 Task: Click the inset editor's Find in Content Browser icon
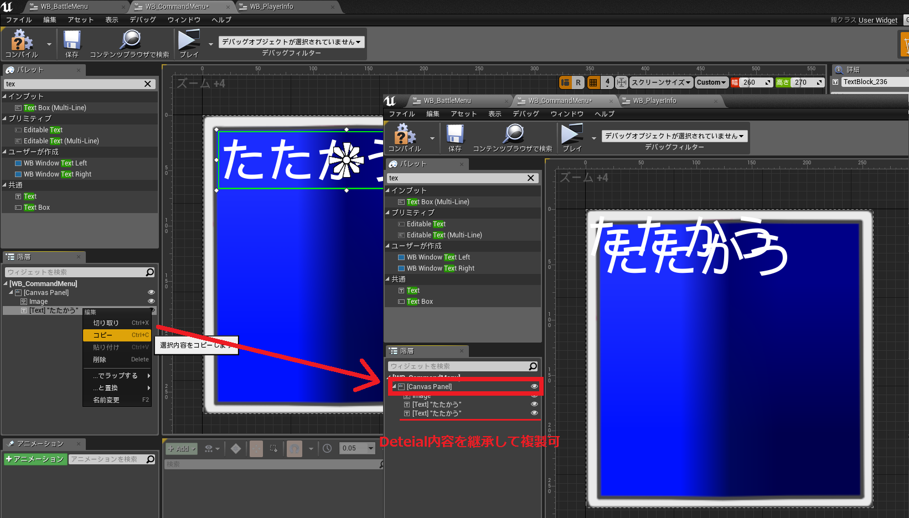(x=513, y=134)
